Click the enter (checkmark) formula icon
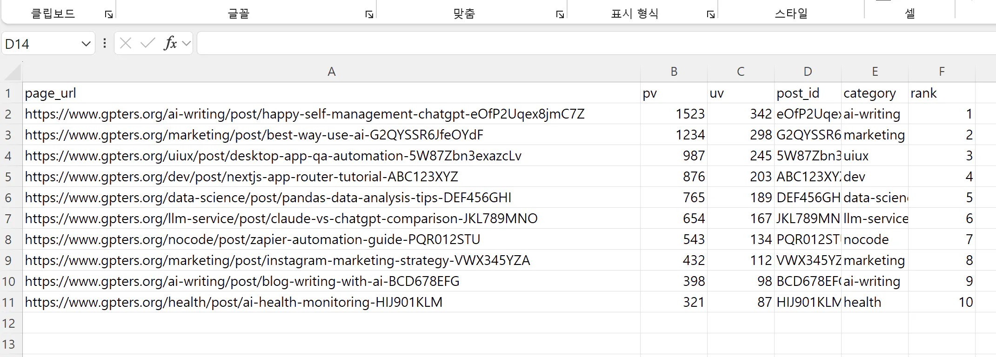The height and width of the screenshot is (357, 996). [x=148, y=44]
